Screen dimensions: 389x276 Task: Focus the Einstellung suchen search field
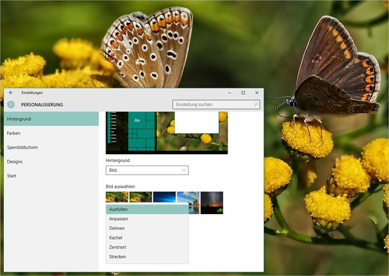pos(216,105)
